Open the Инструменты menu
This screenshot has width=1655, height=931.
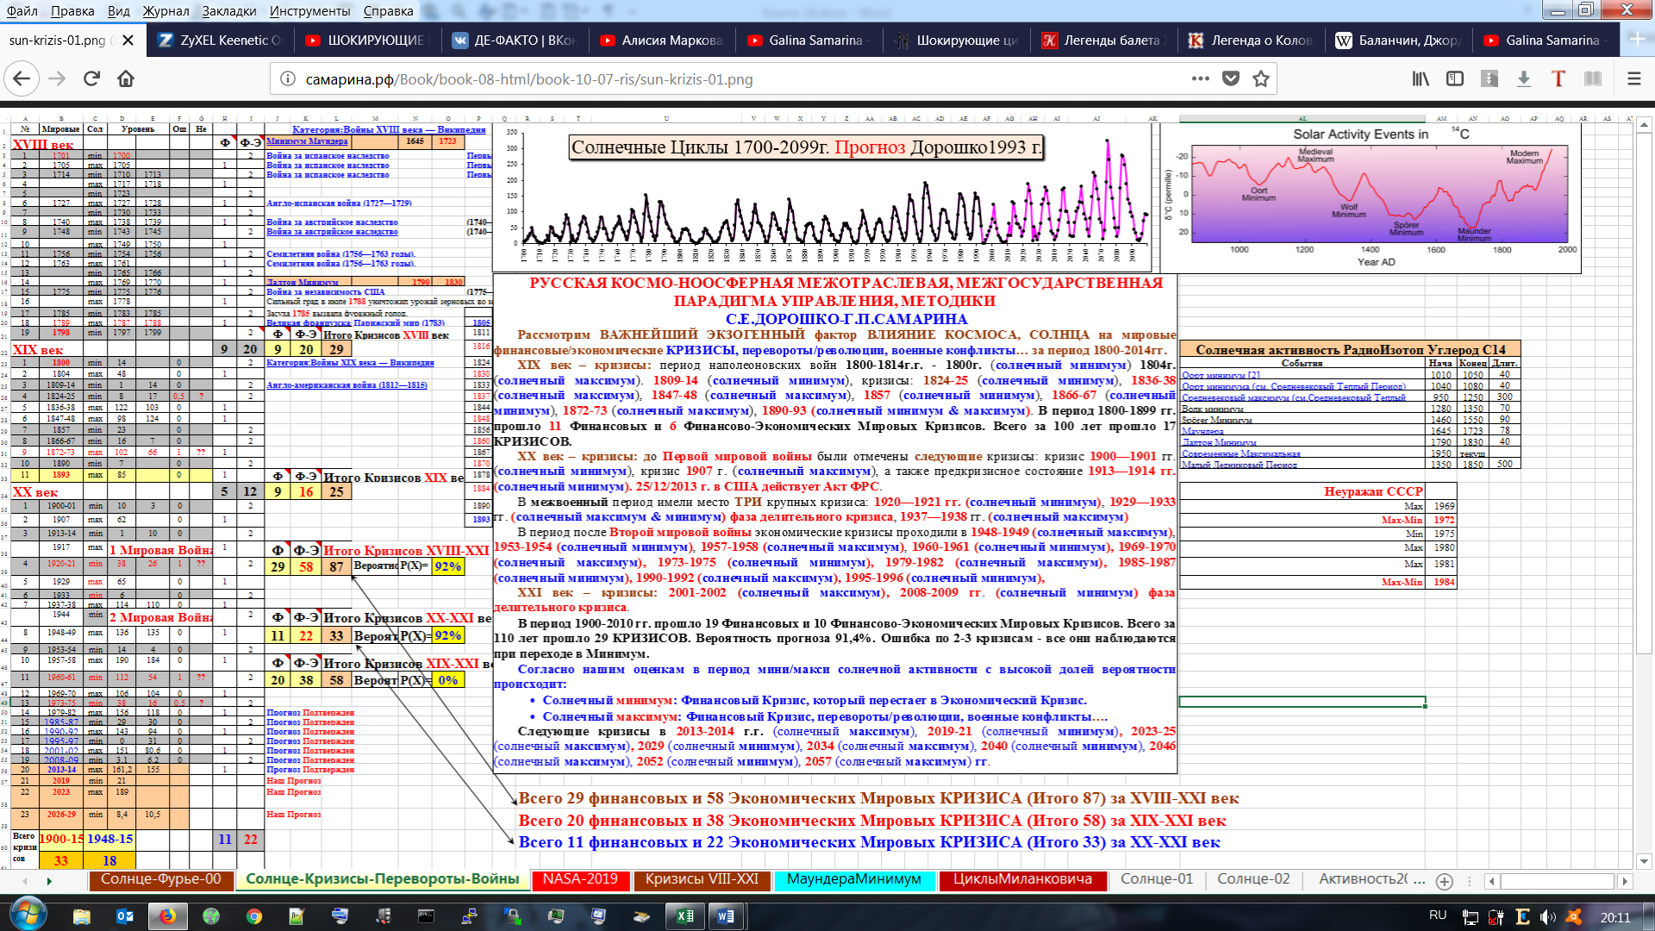point(309,11)
